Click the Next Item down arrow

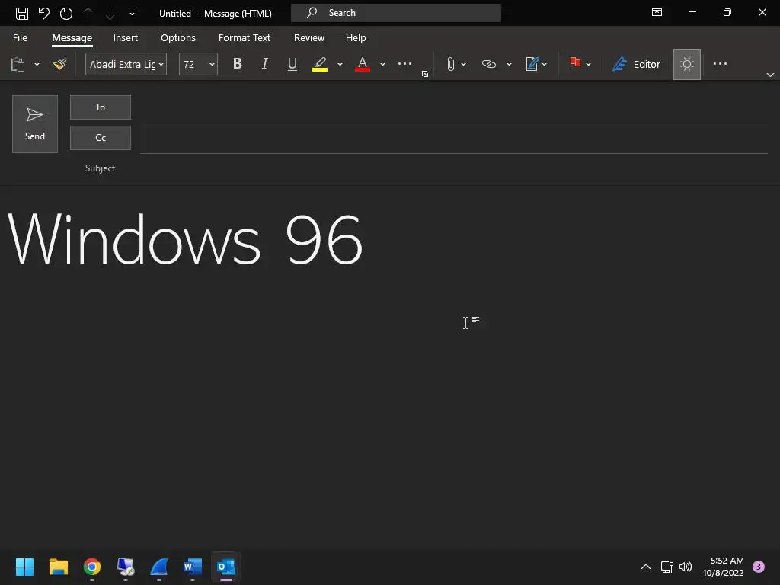[x=110, y=14]
